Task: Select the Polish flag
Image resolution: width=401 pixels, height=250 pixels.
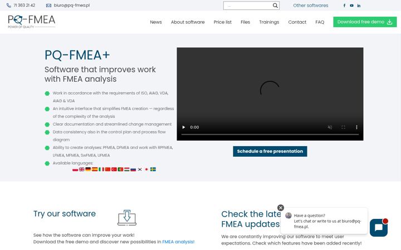Action: 75,169
